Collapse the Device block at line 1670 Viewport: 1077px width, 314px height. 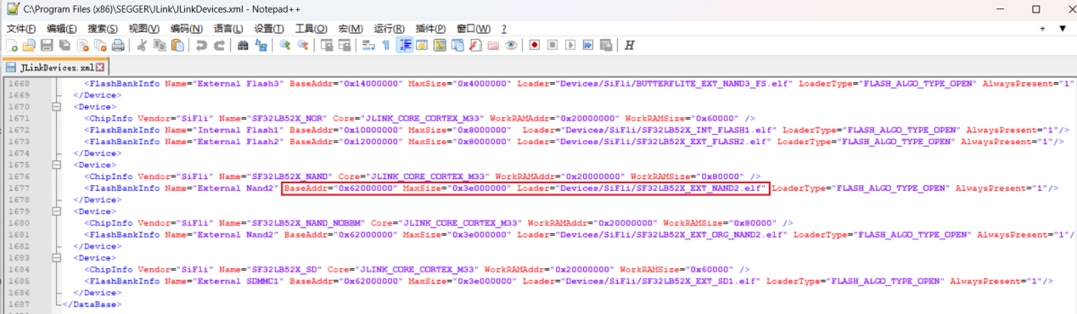click(x=57, y=107)
